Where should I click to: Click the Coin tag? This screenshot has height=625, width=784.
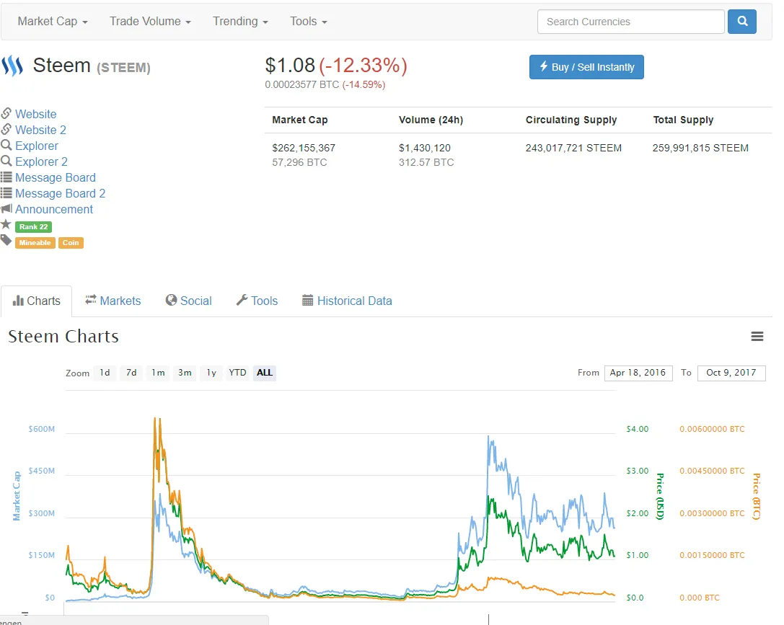tap(71, 243)
